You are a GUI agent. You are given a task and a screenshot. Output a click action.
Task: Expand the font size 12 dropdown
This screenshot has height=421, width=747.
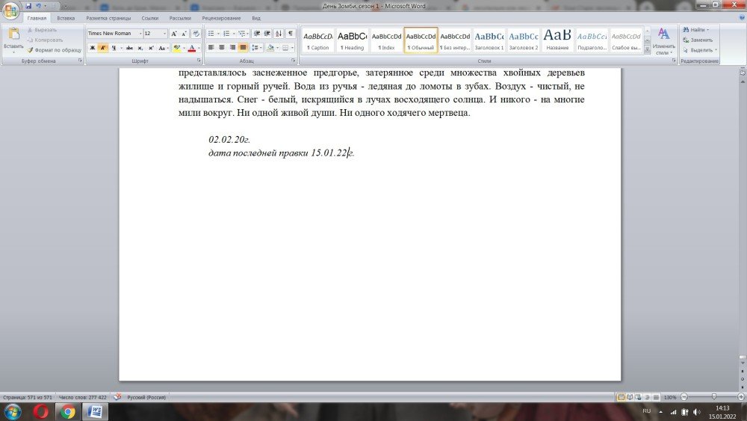(x=165, y=34)
